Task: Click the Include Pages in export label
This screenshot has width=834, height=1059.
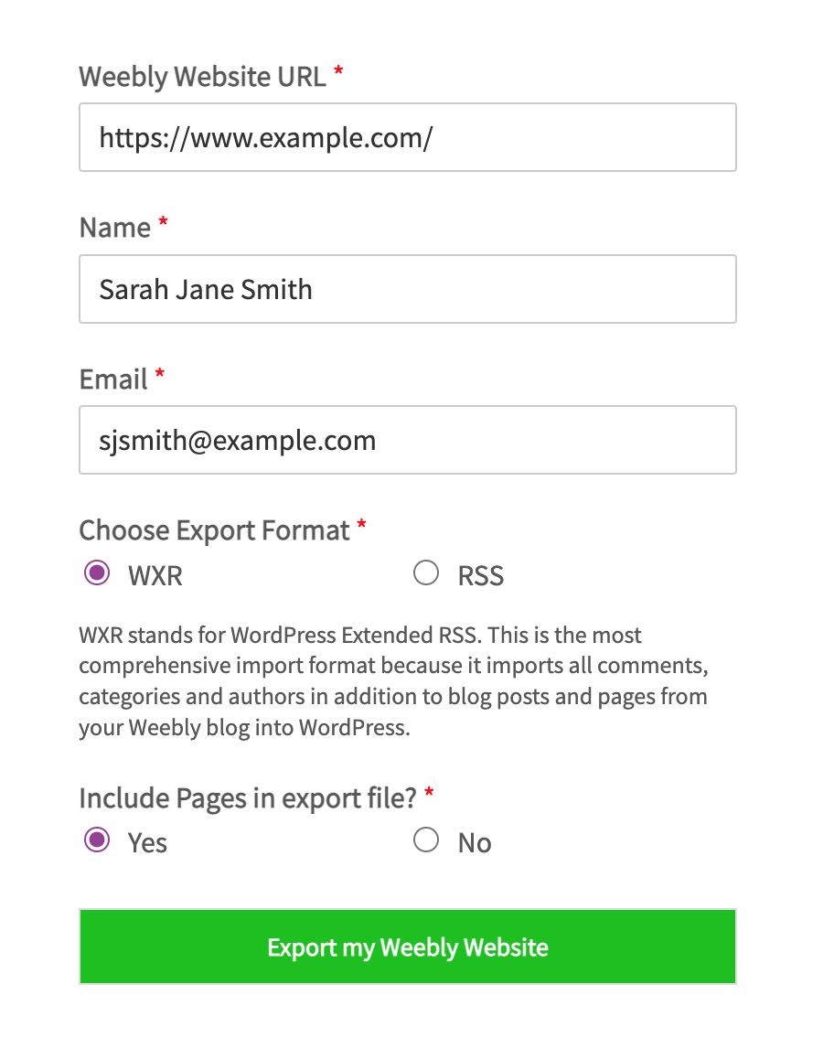Action: (x=247, y=797)
